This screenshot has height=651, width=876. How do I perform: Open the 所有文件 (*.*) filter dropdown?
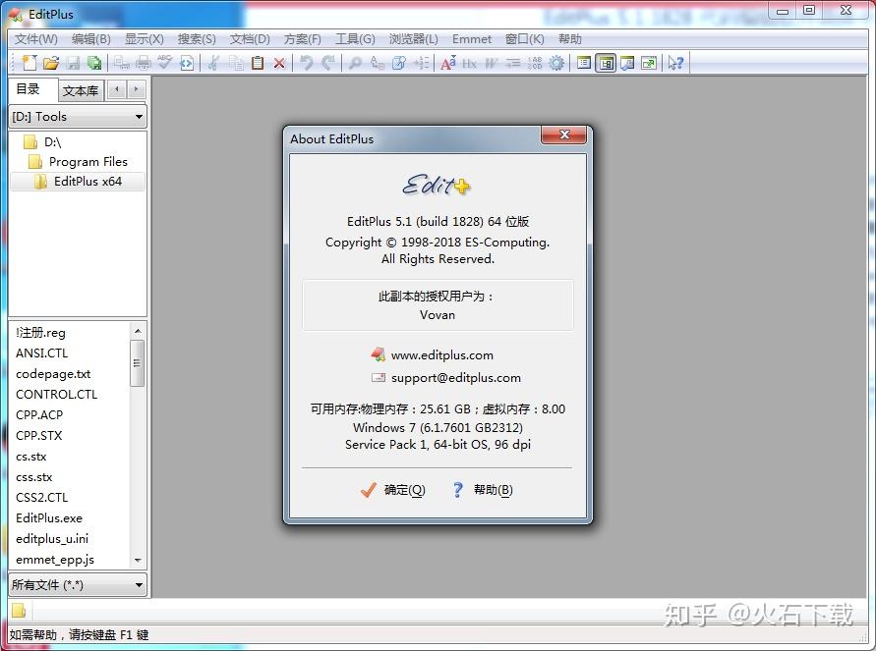[x=78, y=585]
